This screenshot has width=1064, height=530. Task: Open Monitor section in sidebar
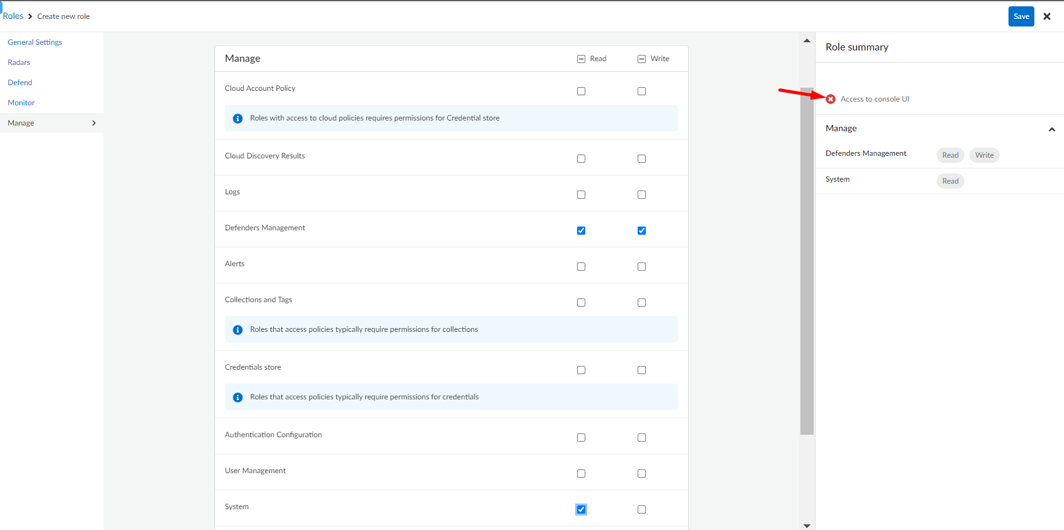pyautogui.click(x=21, y=103)
